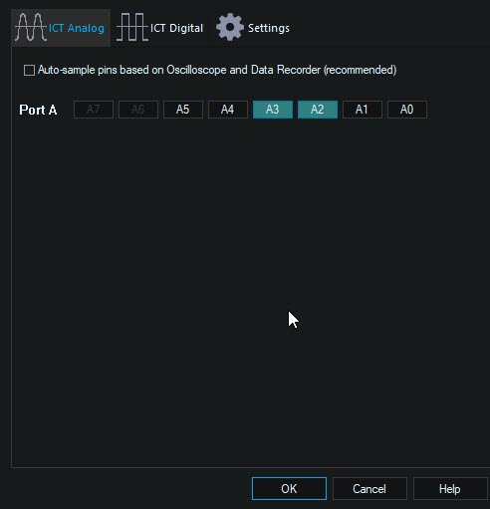Click the greyed-out A7 pin button
490x509 pixels.
[x=94, y=110]
